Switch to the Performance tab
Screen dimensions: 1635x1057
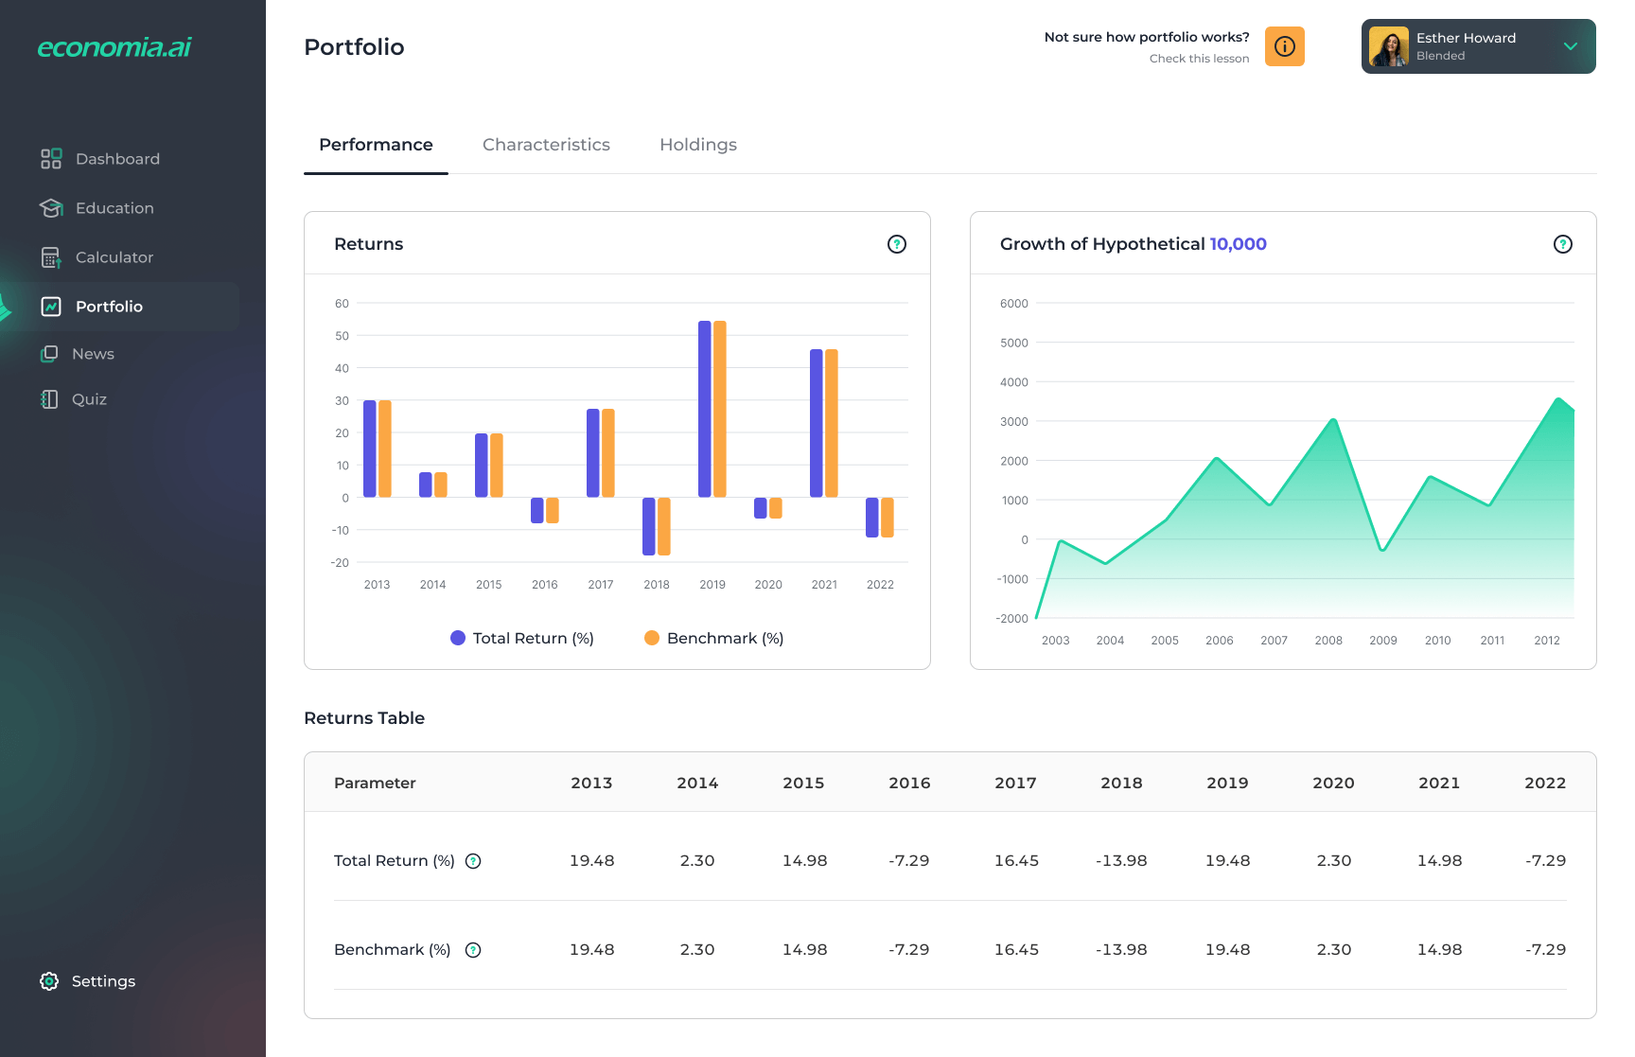376,145
